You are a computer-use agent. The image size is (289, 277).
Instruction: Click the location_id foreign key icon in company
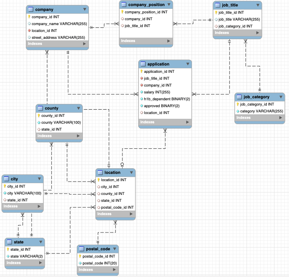click(x=29, y=30)
